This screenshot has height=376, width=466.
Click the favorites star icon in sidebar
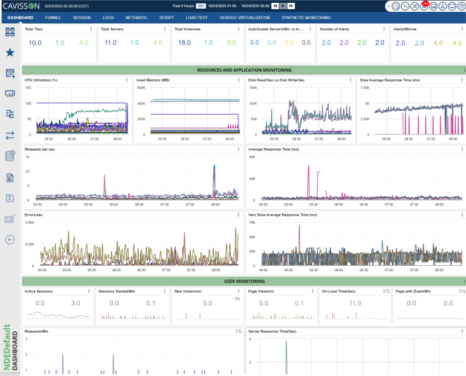click(x=10, y=52)
